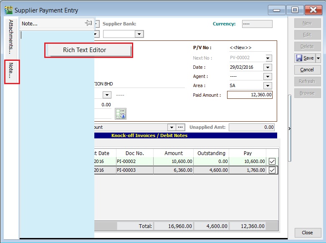Open the Date dropdown calendar
This screenshot has width=326, height=243.
pyautogui.click(x=268, y=68)
